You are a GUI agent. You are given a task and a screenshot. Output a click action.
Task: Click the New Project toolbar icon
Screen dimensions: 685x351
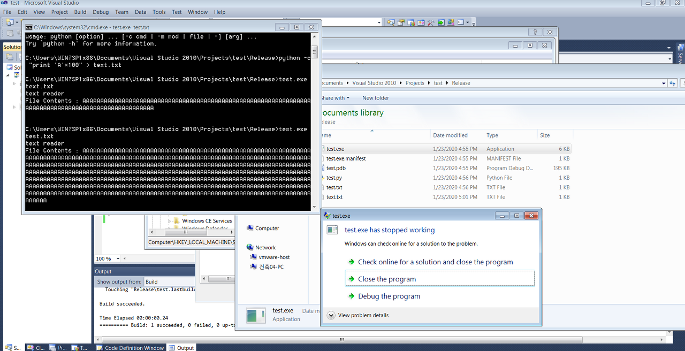(x=9, y=22)
